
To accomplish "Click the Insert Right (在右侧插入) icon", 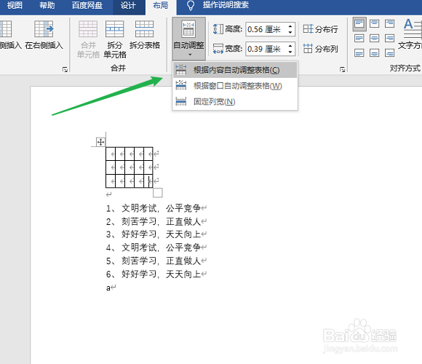I will tap(44, 29).
